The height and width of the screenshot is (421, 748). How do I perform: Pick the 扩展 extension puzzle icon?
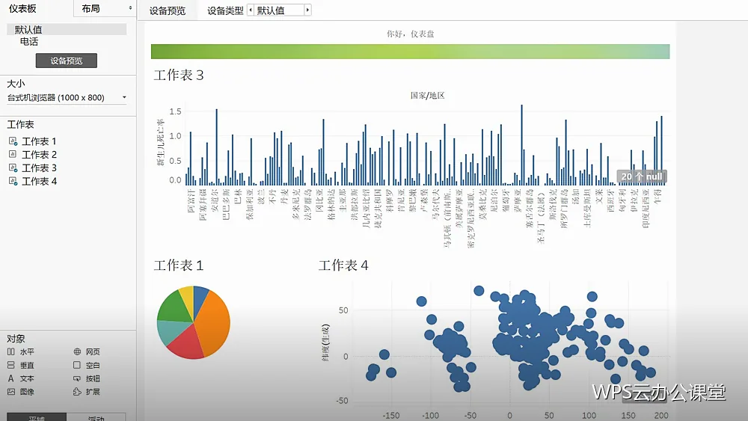point(77,391)
